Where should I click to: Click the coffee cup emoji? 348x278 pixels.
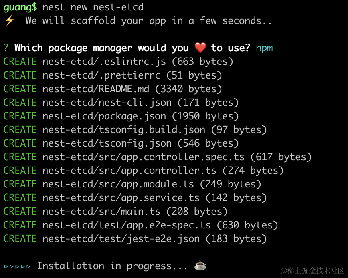[x=200, y=266]
